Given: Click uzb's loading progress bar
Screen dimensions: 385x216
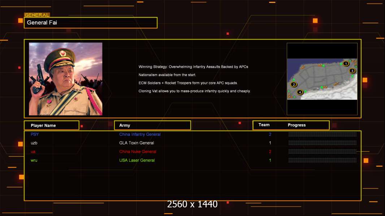Looking at the screenshot, I should [323, 143].
